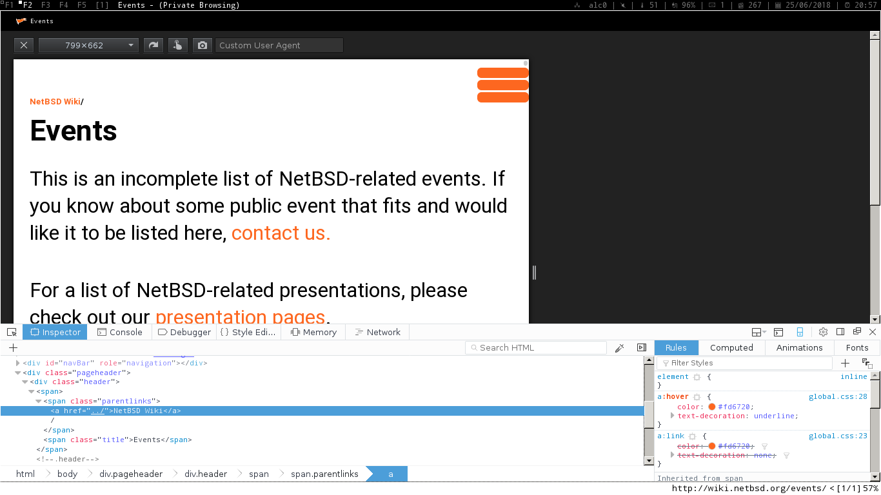This screenshot has width=881, height=495.
Task: Select span.parentlinks breadcrumb
Action: pos(324,474)
